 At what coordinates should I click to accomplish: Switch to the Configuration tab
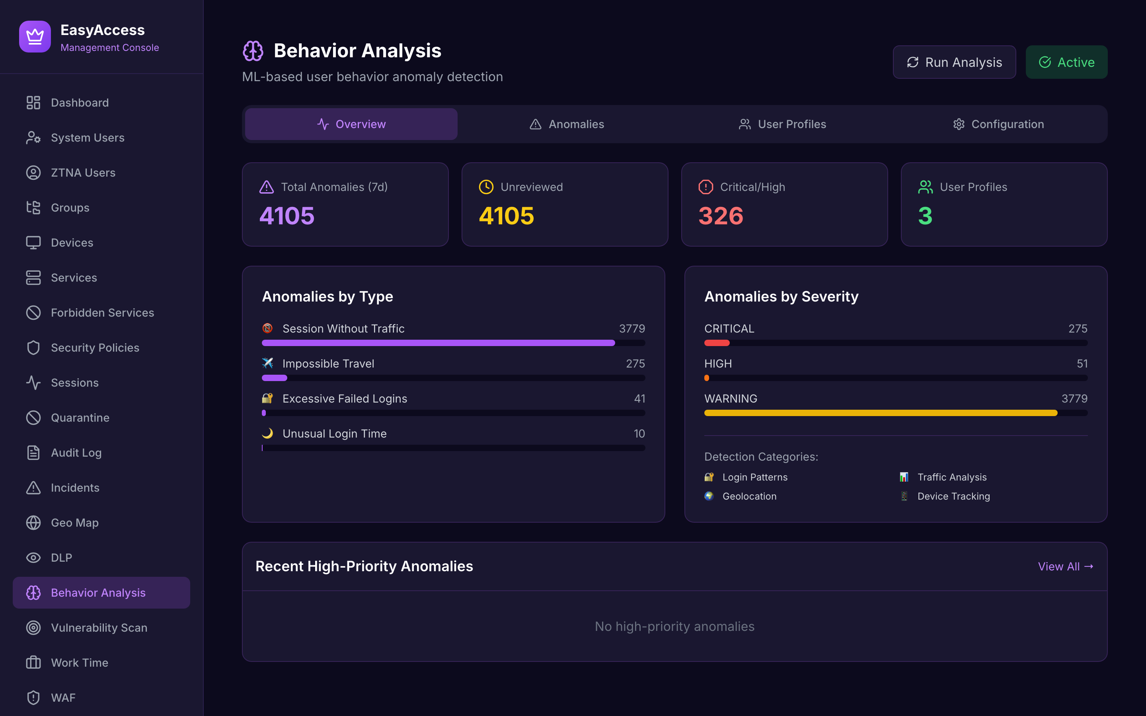pyautogui.click(x=998, y=124)
